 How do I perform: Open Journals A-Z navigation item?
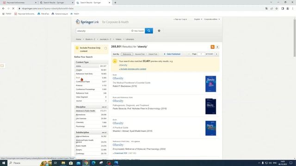pos(105,39)
